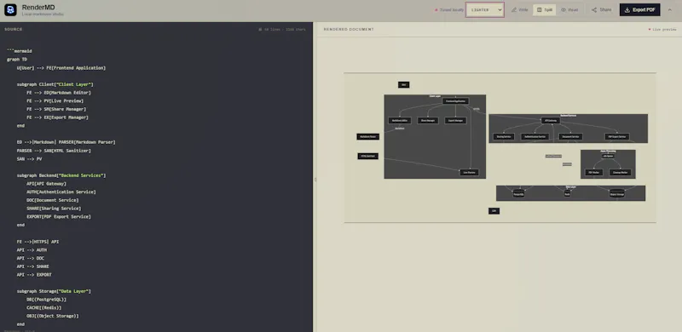Image resolution: width=682 pixels, height=332 pixels.
Task: Open the LIGHTER theme dropdown
Action: click(485, 9)
